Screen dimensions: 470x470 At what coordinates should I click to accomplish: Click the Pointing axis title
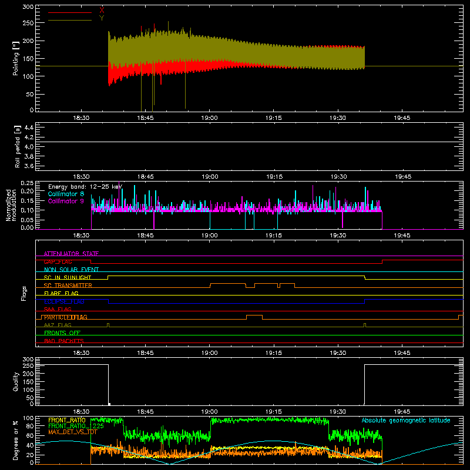click(16, 58)
